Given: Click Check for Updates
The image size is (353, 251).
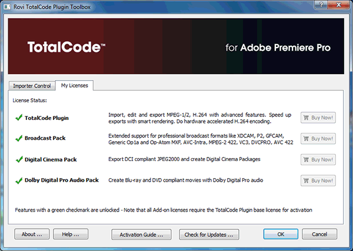Looking at the screenshot, I should 209,235.
